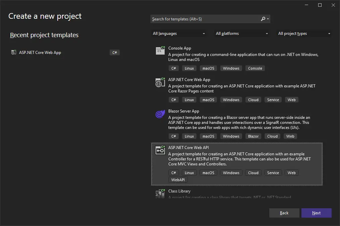Viewport: 340px width, 226px height.
Task: Click the Linux tag under Console App
Action: click(189, 68)
